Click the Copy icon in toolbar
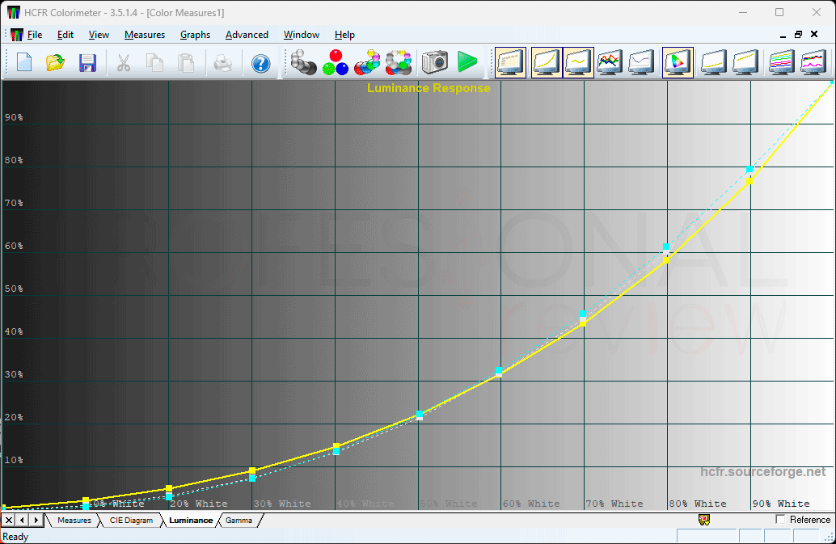This screenshot has height=544, width=836. (154, 63)
